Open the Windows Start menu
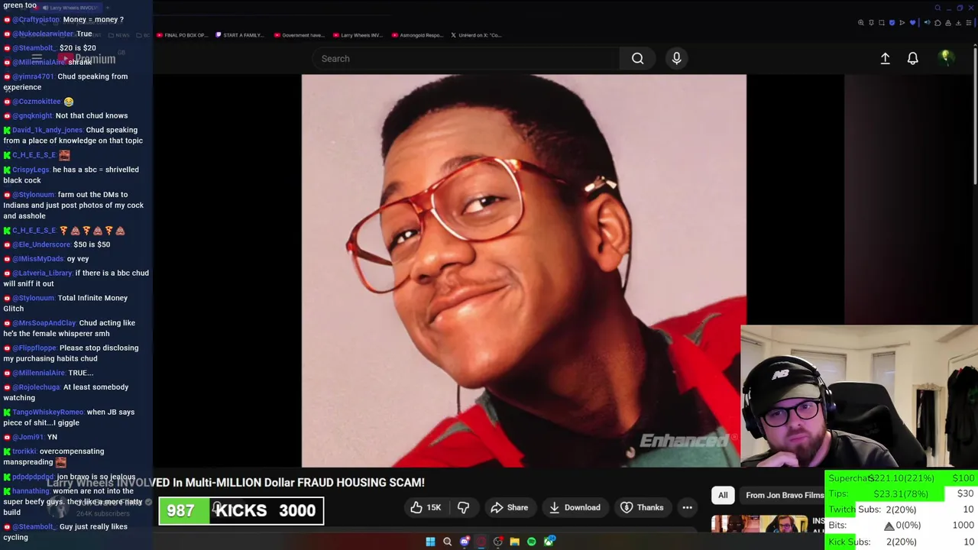 pos(430,542)
